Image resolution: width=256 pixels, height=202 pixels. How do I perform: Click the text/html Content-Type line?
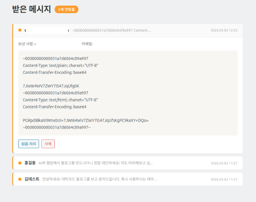coord(61,100)
